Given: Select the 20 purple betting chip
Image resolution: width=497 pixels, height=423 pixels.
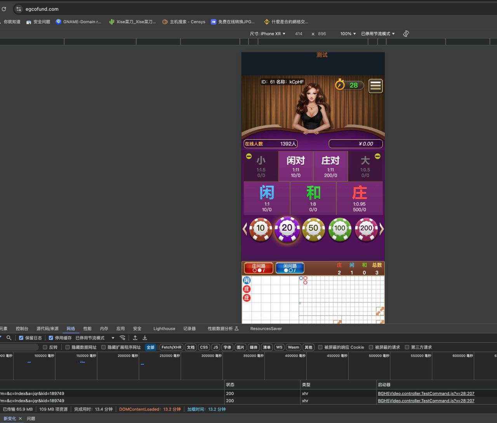Looking at the screenshot, I should pyautogui.click(x=287, y=229).
